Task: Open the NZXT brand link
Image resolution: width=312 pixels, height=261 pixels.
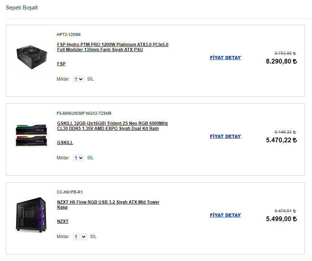Action: click(63, 221)
